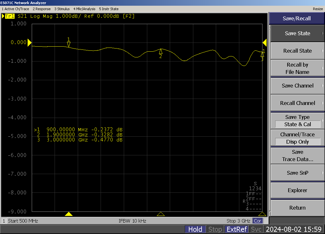Screen dimensions: 325x234
Task: Click the right reference level arrow
Action: click(265, 42)
